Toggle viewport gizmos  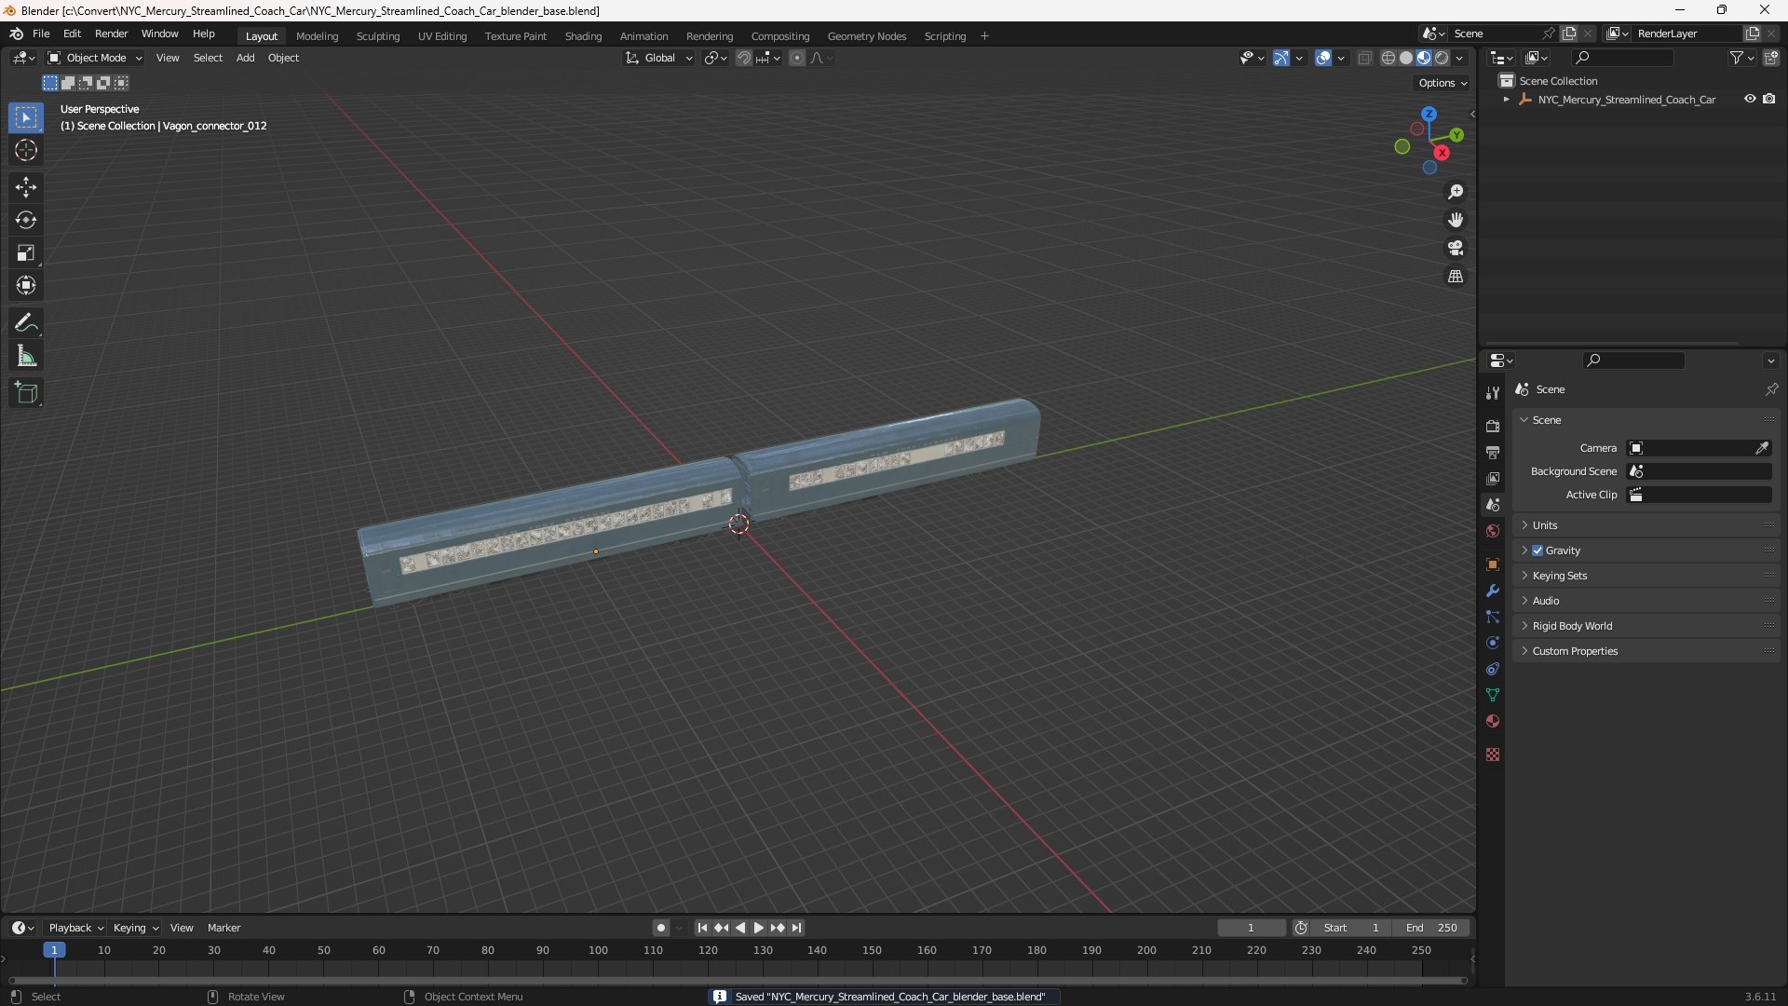point(1281,58)
